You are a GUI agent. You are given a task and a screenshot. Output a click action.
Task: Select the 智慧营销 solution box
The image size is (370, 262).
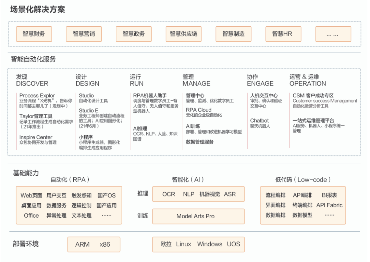click(84, 34)
